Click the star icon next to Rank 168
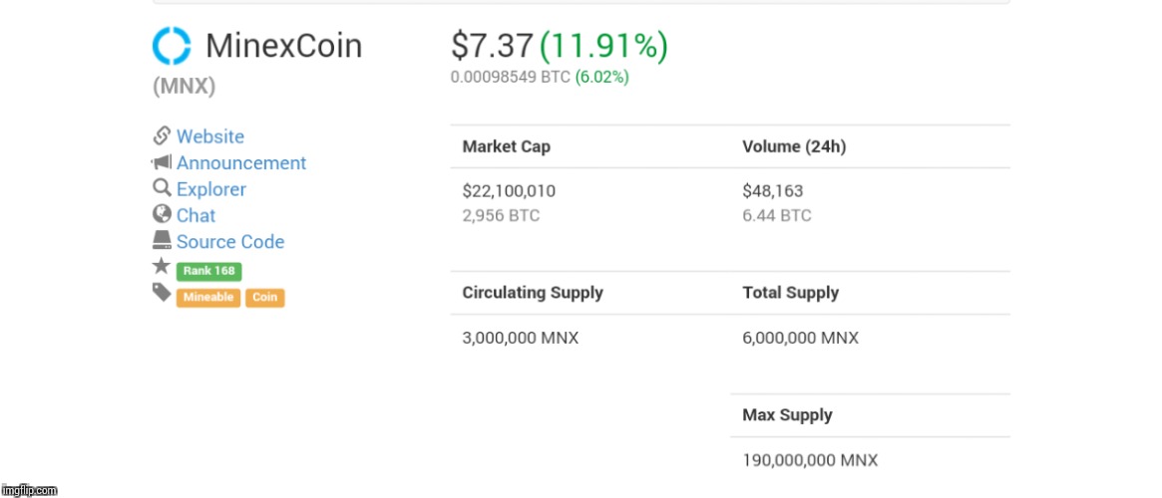The width and height of the screenshot is (1162, 498). point(162,266)
